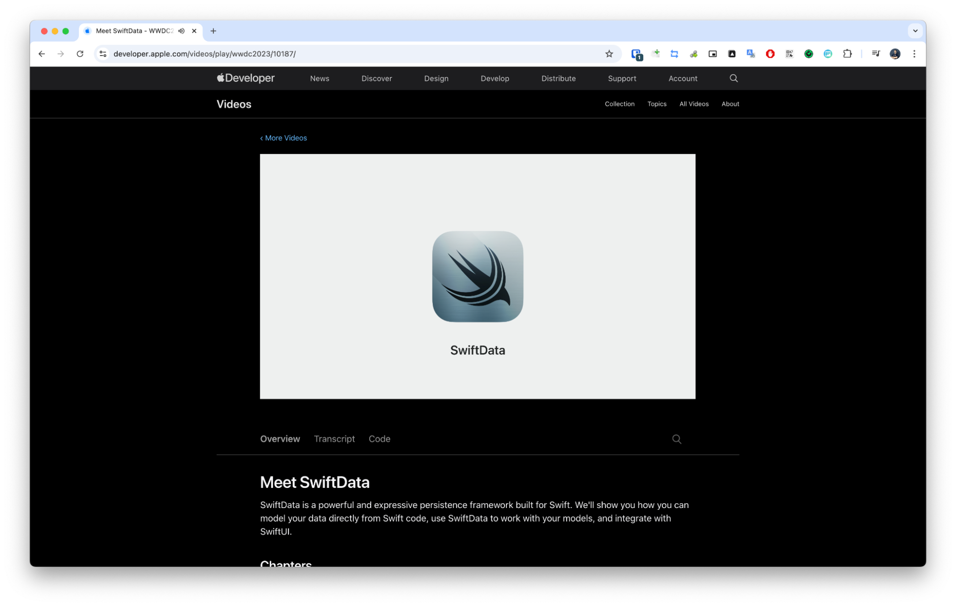The image size is (956, 606).
Task: Open the Support menu
Action: click(x=622, y=79)
